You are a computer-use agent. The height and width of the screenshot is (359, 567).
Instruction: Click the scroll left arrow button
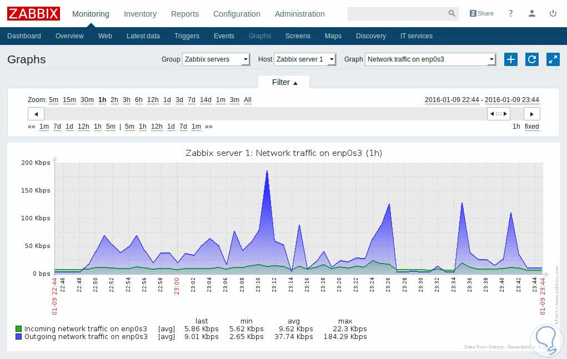(36, 114)
